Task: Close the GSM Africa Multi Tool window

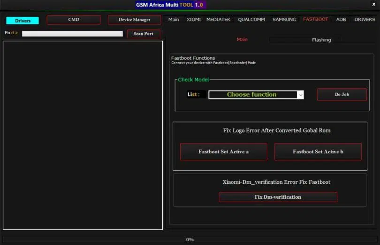Action: click(373, 5)
